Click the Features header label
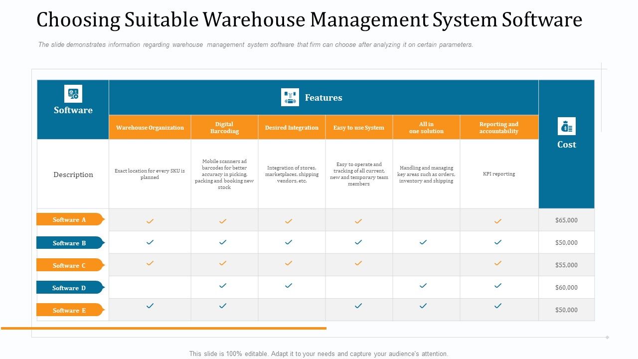The height and width of the screenshot is (359, 638). [x=323, y=98]
